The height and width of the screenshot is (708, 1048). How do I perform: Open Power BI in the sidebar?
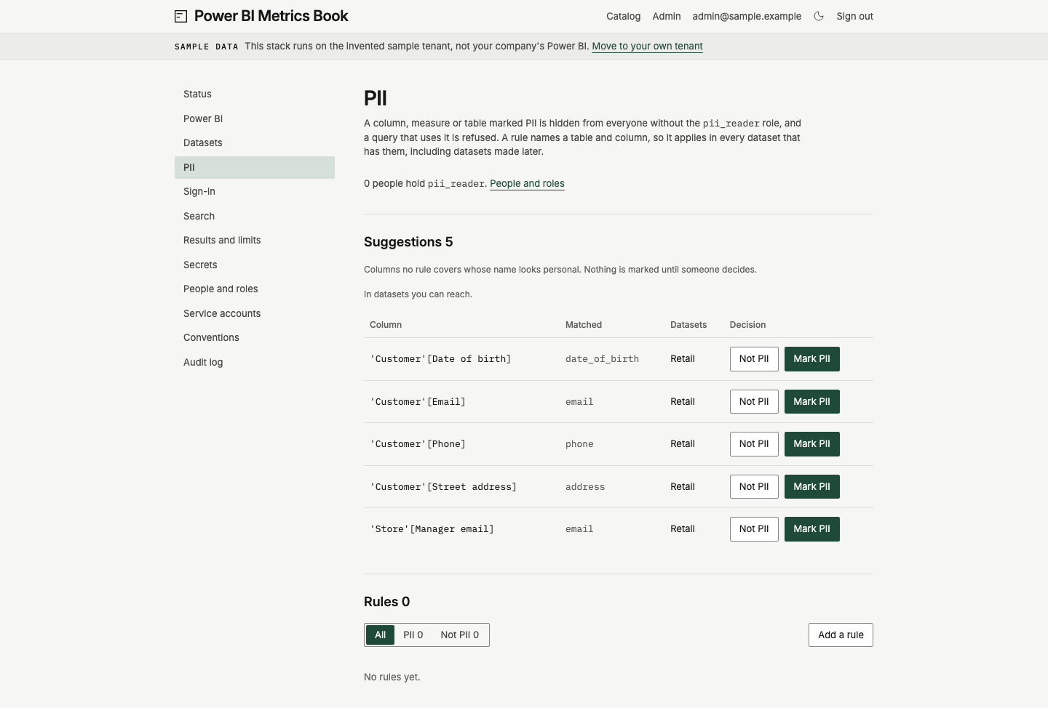tap(255, 118)
